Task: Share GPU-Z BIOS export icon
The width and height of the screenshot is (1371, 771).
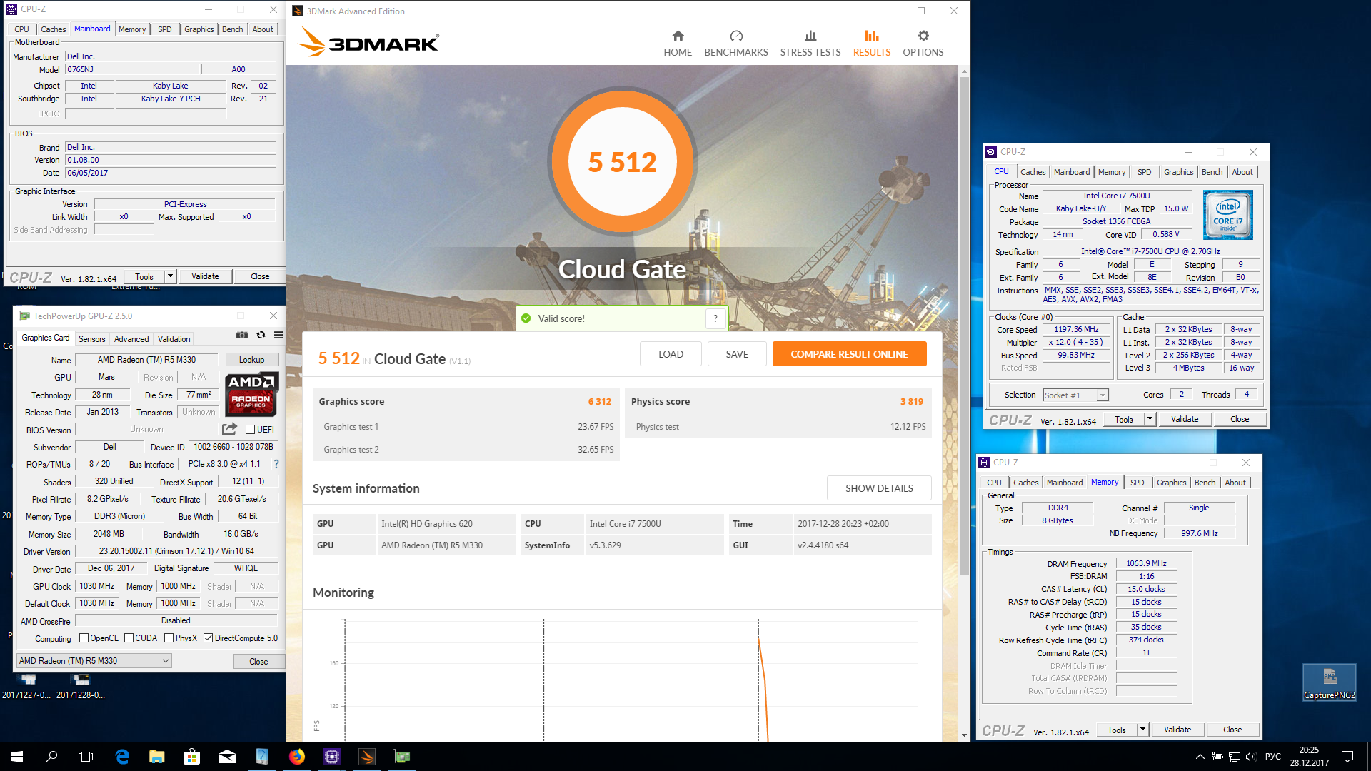Action: (x=229, y=429)
